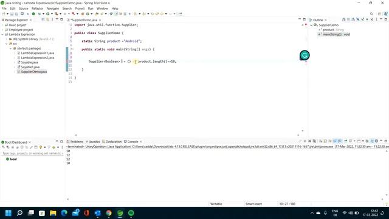Viewport: 389px width, 219px height.
Task: Open the Source menu
Action: pyautogui.click(x=24, y=9)
